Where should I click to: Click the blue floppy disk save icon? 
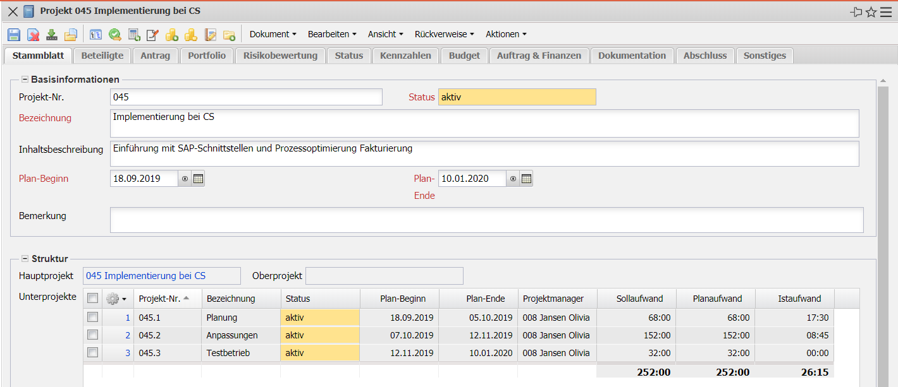coord(14,35)
